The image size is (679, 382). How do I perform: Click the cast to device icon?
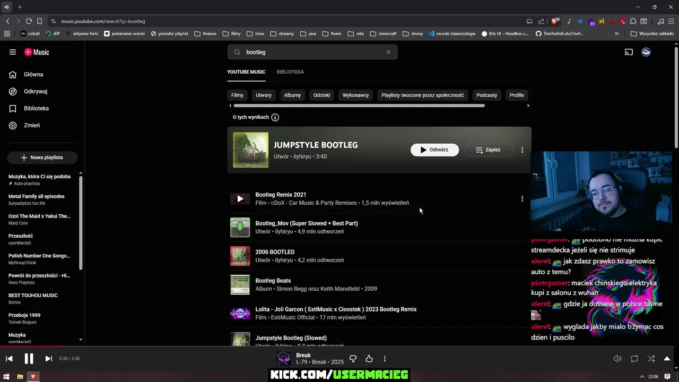click(629, 52)
